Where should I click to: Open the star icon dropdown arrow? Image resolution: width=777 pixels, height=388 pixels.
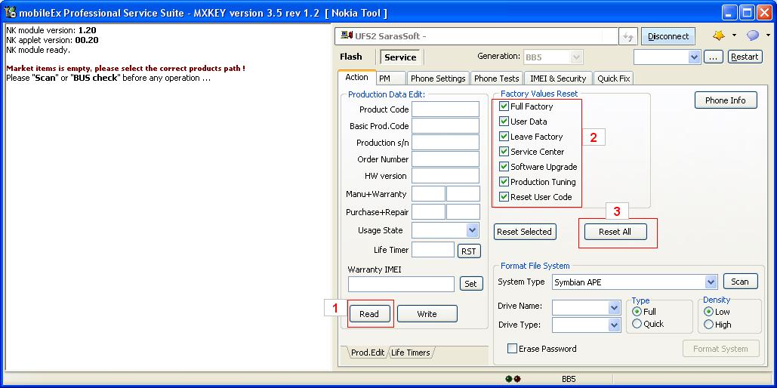click(735, 35)
